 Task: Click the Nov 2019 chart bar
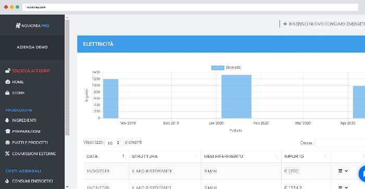point(111,98)
